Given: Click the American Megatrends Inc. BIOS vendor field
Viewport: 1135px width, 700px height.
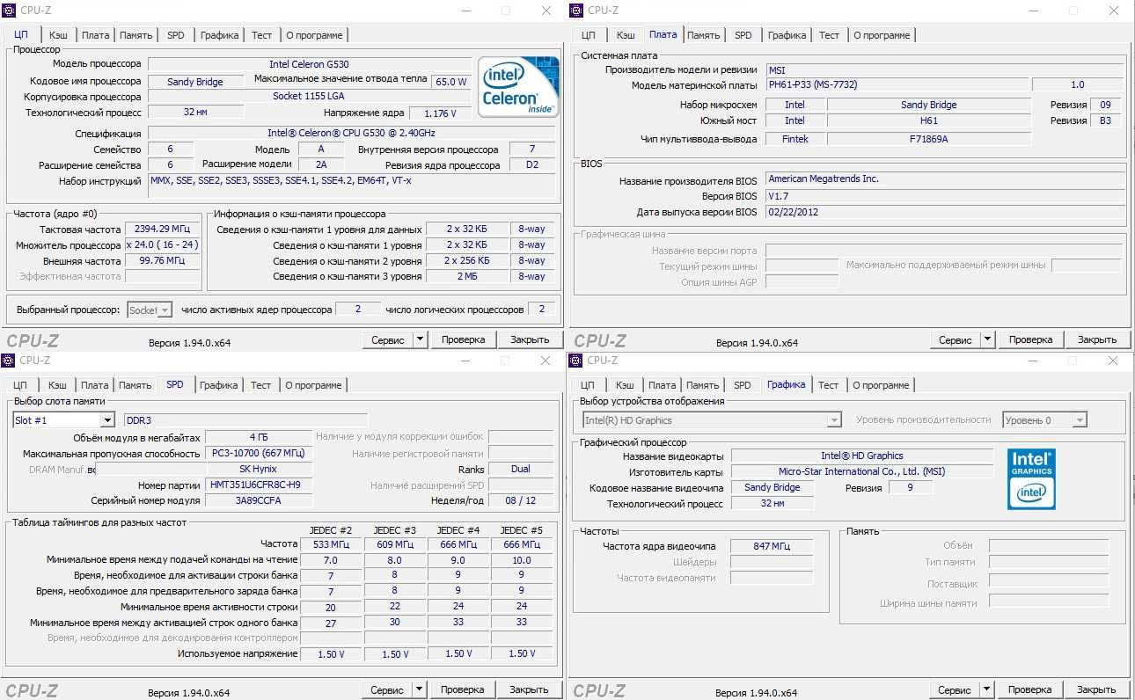Looking at the screenshot, I should click(x=944, y=179).
